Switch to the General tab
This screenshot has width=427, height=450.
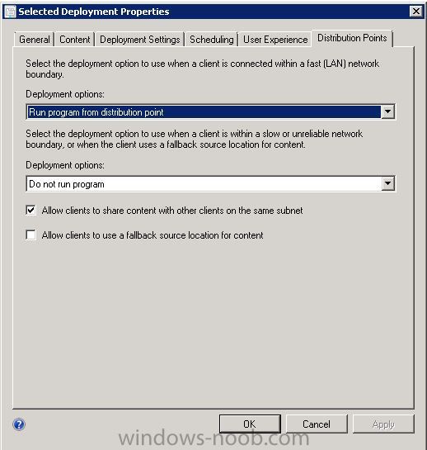coord(35,40)
